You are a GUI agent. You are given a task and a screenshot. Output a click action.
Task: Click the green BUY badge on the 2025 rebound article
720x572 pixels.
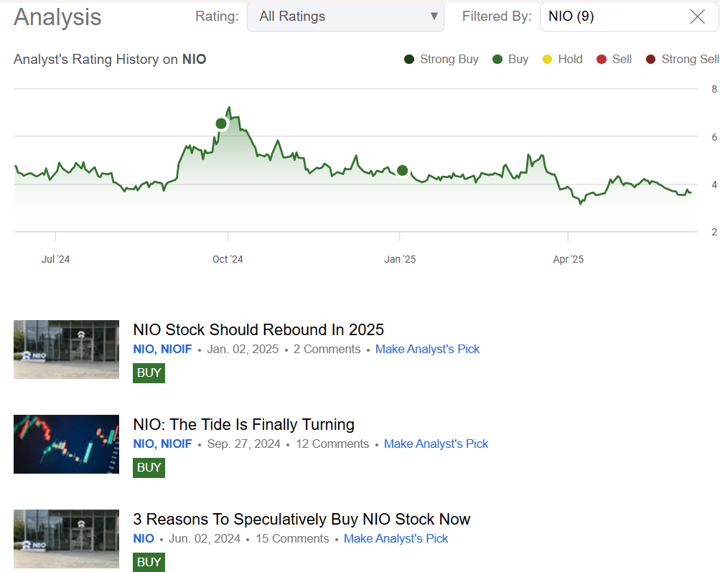point(149,372)
